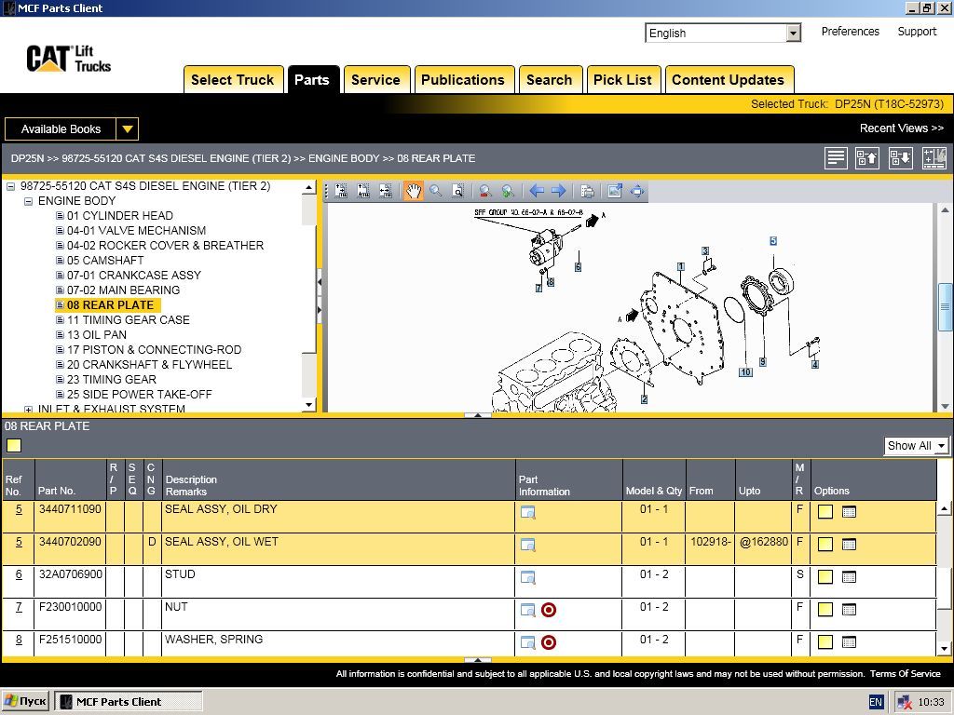
Task: Go to the Search tab
Action: (550, 80)
